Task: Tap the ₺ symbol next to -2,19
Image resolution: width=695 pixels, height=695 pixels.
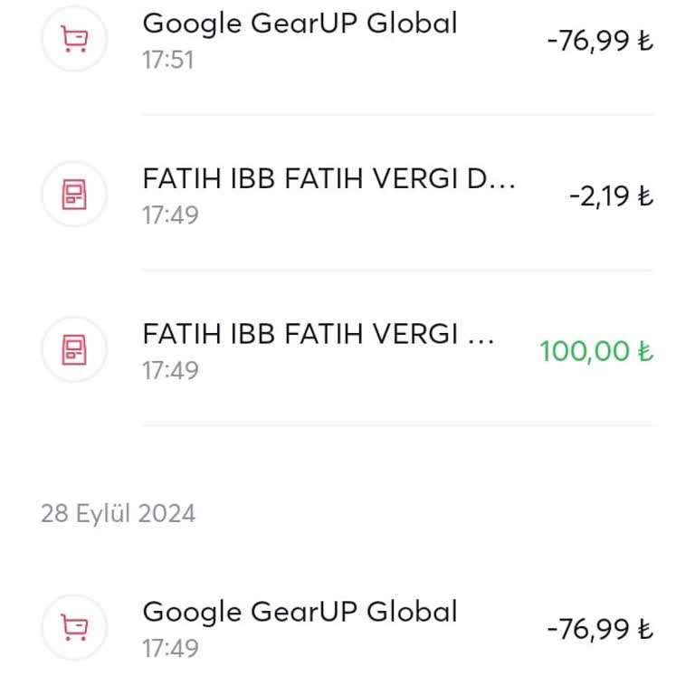Action: [644, 196]
